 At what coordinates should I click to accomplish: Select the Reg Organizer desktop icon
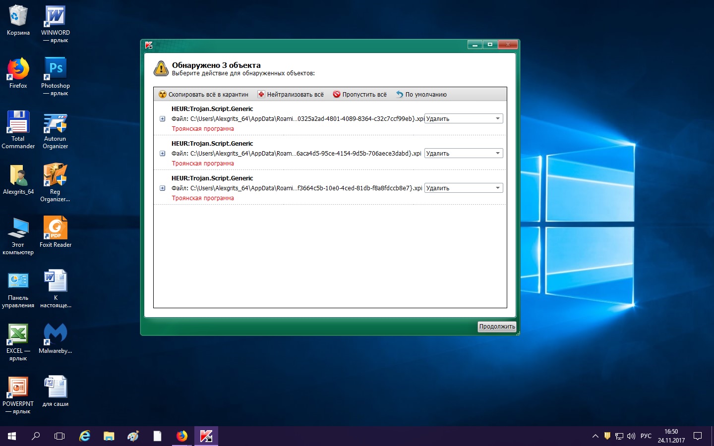(x=56, y=176)
